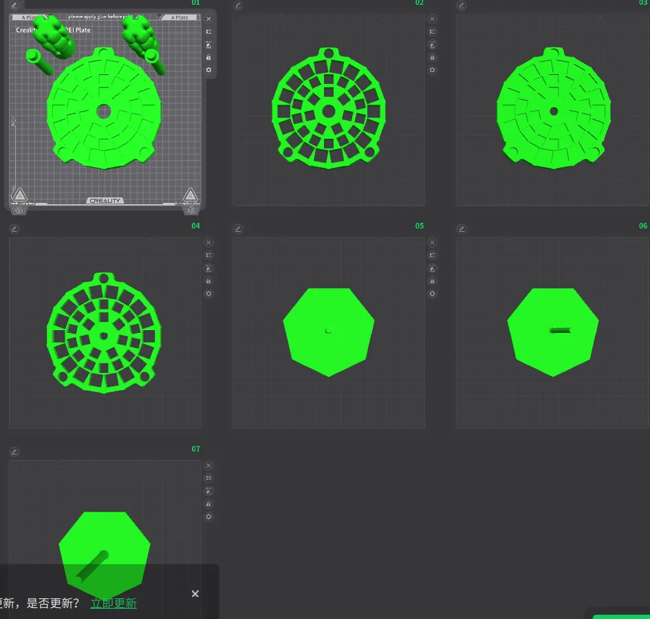Remove plate 02 with its X icon
The height and width of the screenshot is (619, 650).
tap(432, 19)
